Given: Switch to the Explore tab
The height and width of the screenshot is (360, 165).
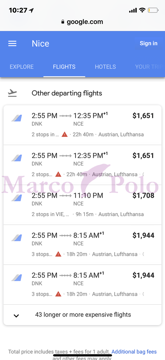Looking at the screenshot, I should 22,67.
